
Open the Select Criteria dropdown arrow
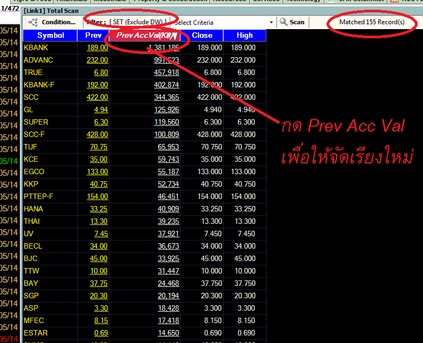point(272,23)
